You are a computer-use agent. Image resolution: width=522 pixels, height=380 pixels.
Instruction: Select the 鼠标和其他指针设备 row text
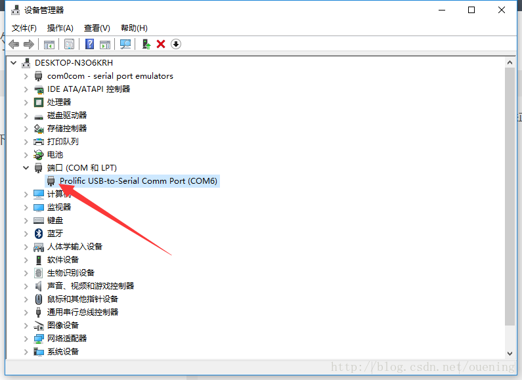point(83,299)
